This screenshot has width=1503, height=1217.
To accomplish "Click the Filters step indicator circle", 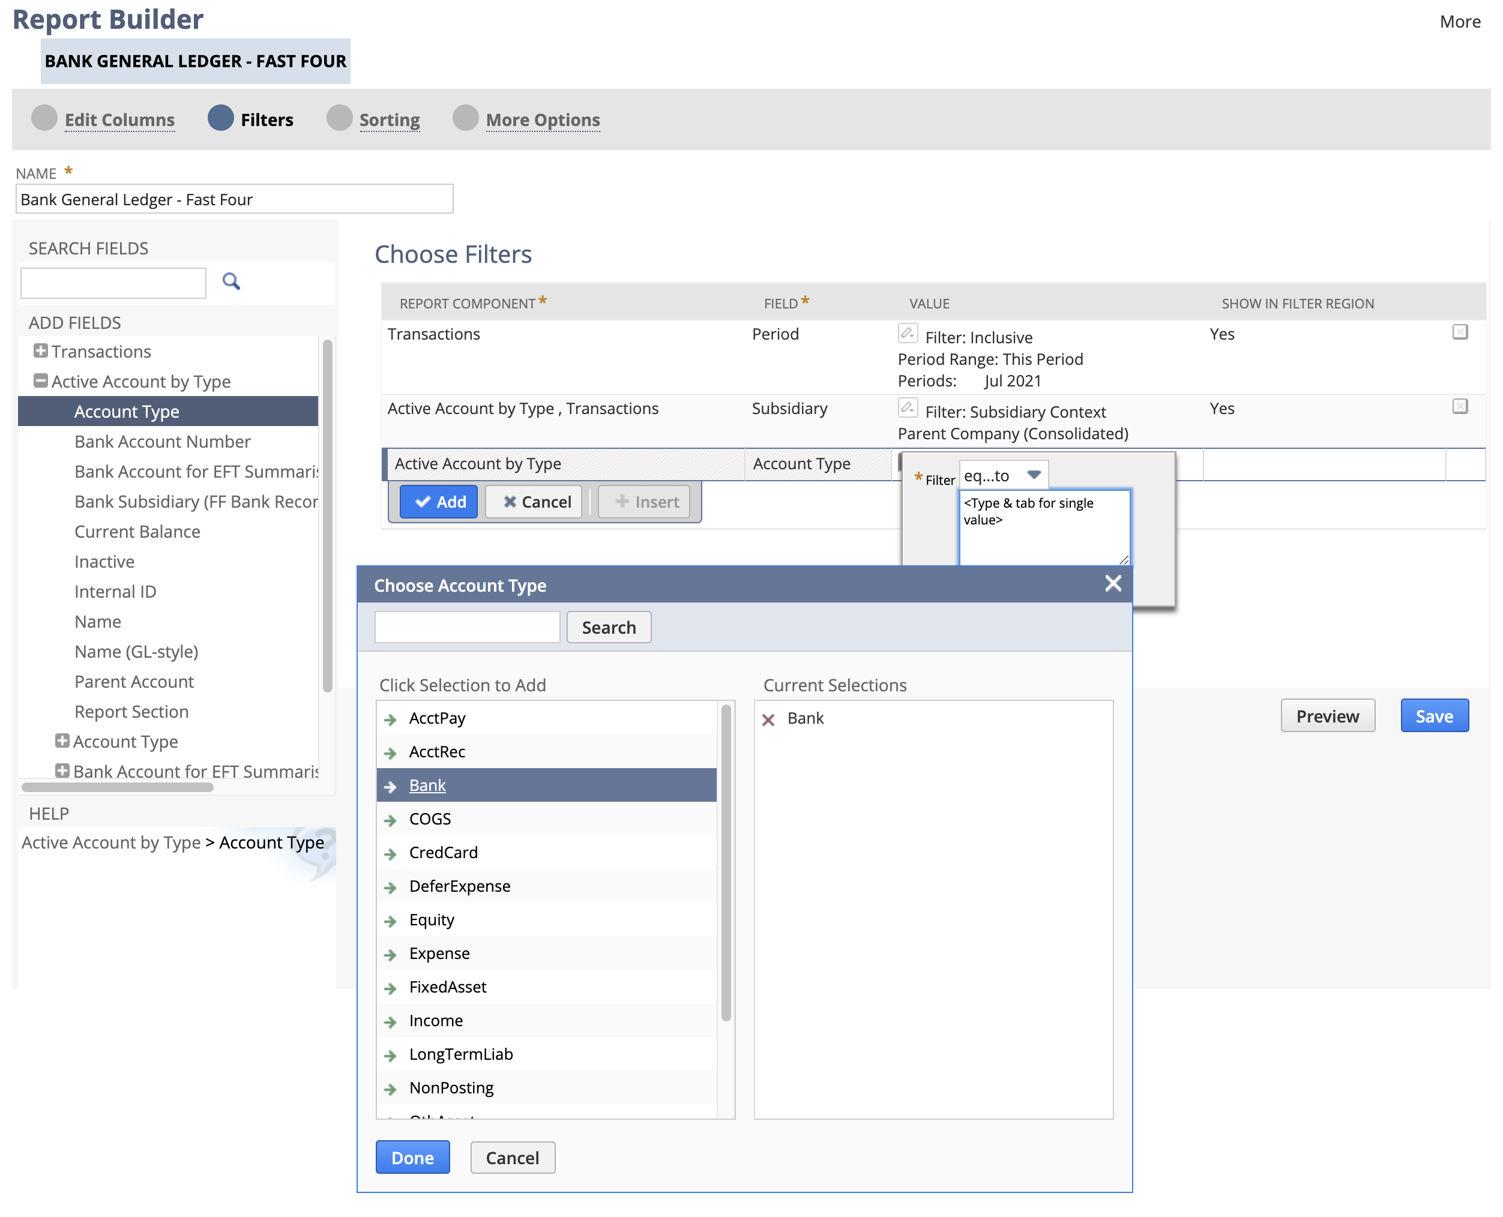I will tap(220, 119).
